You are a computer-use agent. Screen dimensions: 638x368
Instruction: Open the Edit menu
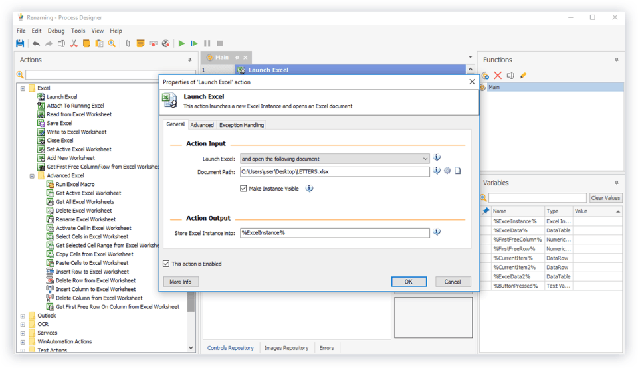point(37,31)
